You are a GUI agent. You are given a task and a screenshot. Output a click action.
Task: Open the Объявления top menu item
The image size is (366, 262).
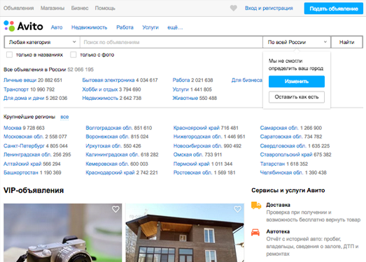[18, 8]
